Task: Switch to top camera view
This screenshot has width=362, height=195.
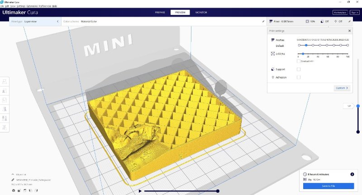Action: (25, 190)
